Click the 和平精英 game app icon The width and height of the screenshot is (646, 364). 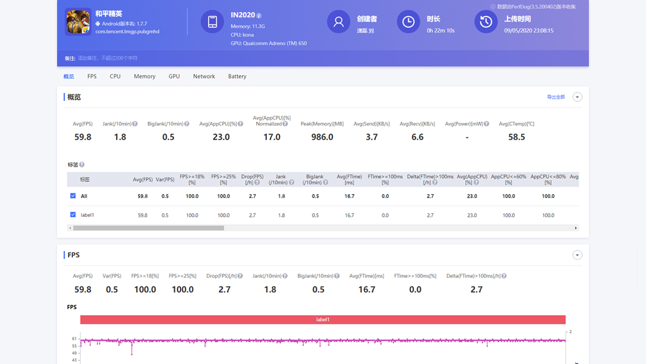[x=78, y=22]
